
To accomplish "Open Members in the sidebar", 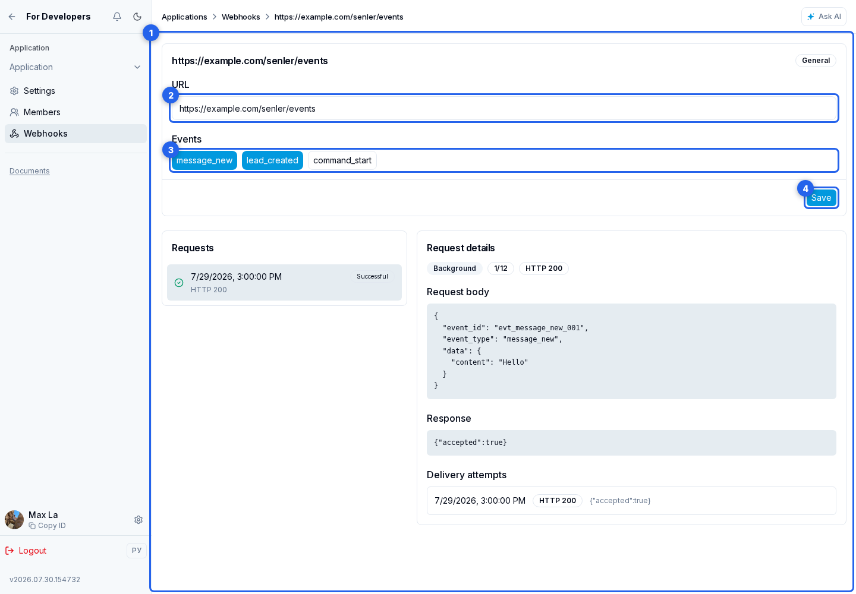I will click(x=75, y=112).
